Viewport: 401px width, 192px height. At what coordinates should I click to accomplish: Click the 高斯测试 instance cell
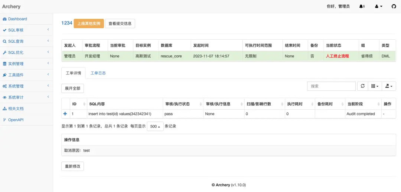coord(146,56)
